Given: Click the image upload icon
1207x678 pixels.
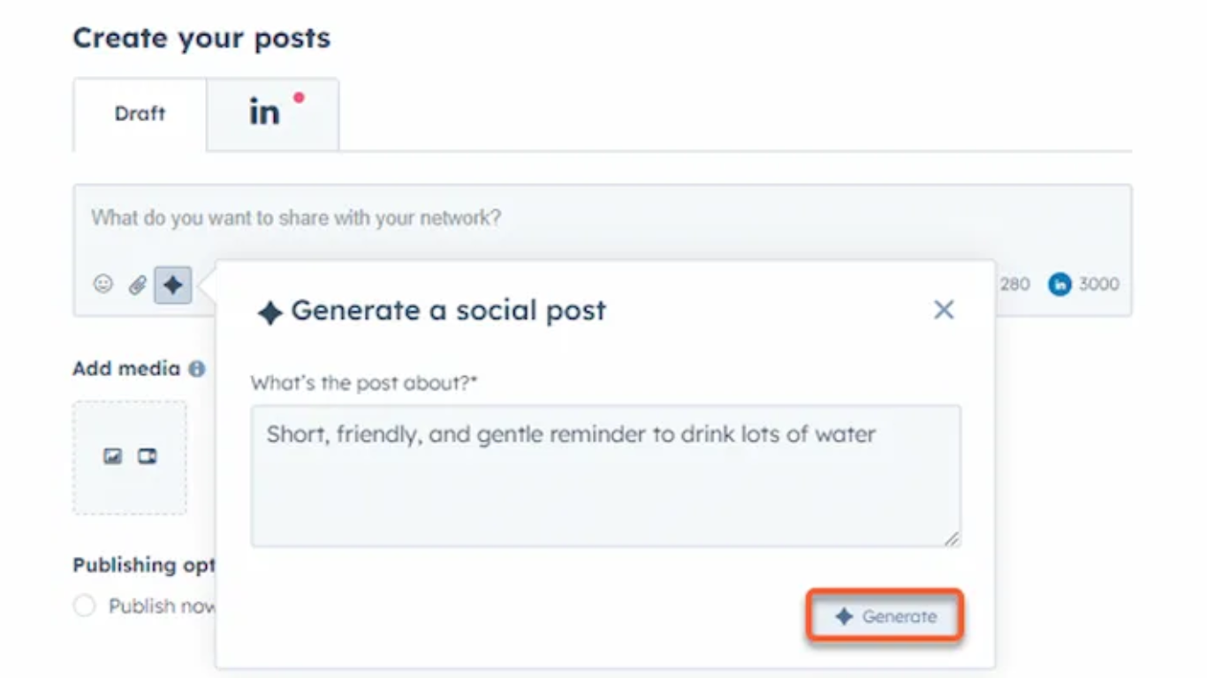Looking at the screenshot, I should (x=112, y=456).
